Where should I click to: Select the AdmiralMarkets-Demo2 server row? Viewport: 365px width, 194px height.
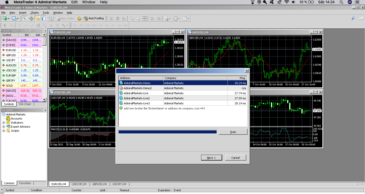tap(183, 88)
